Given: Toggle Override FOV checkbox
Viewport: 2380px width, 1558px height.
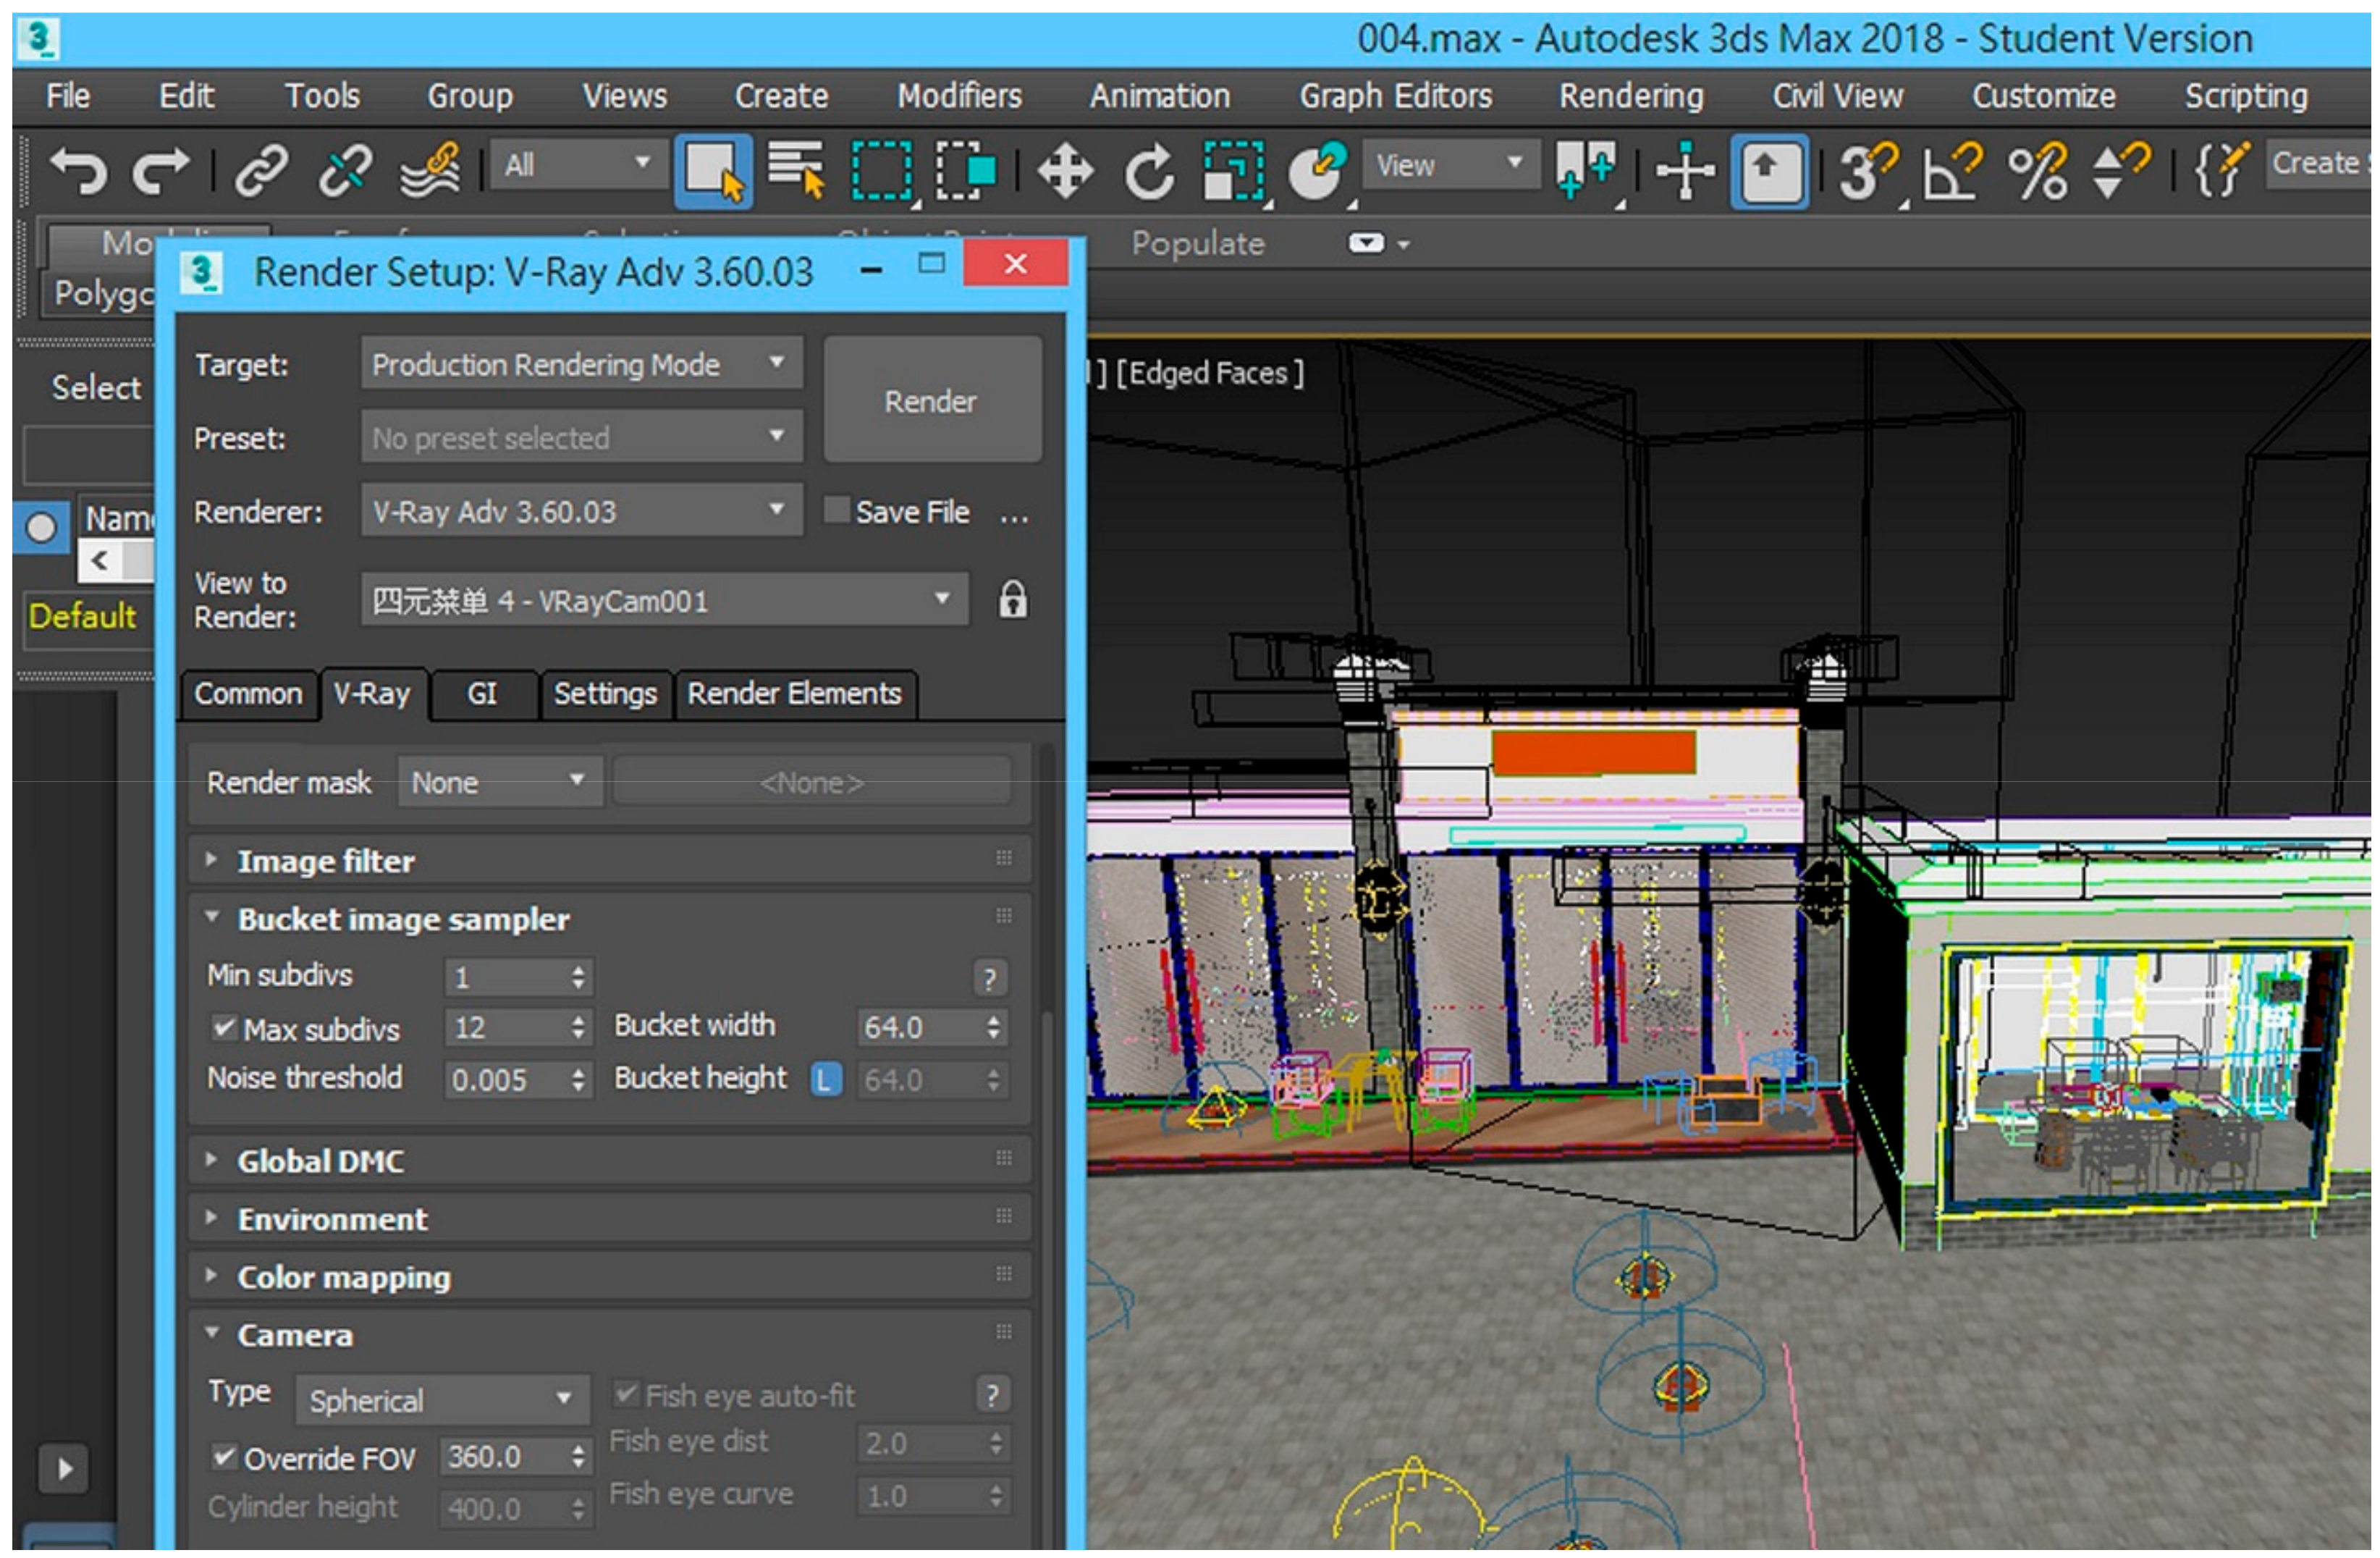Looking at the screenshot, I should (224, 1456).
